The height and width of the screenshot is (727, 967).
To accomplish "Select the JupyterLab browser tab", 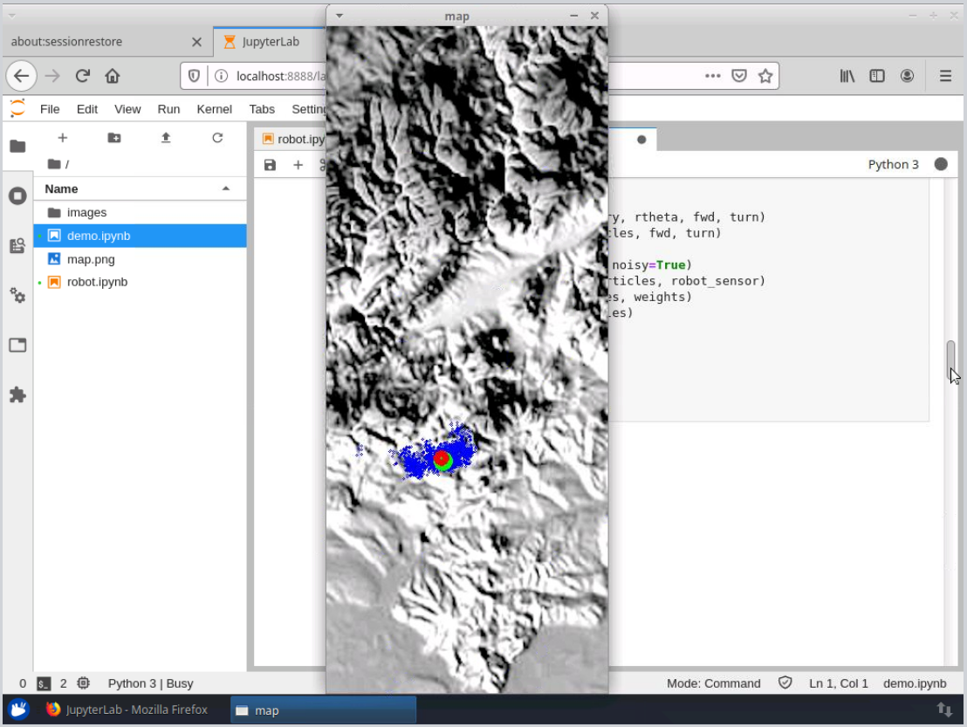I will [x=271, y=42].
